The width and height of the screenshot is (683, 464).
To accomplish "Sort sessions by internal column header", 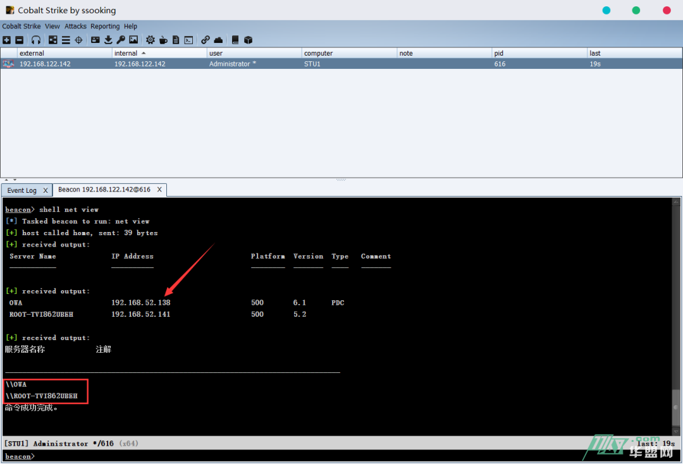I will (x=126, y=53).
